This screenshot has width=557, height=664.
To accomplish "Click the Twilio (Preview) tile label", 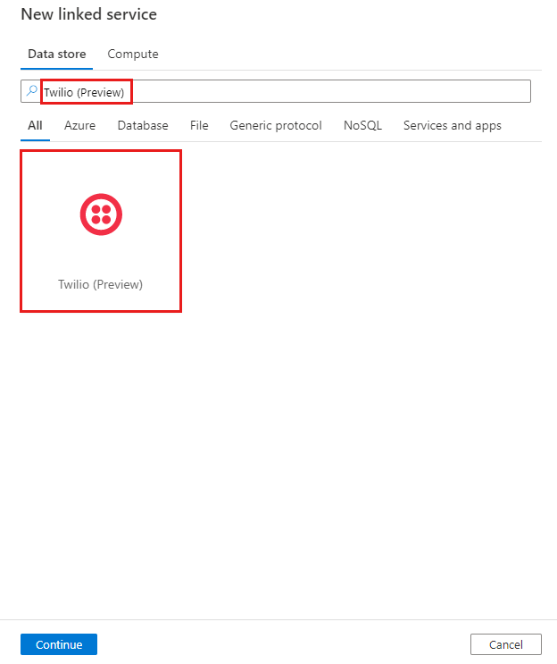I will point(100,284).
